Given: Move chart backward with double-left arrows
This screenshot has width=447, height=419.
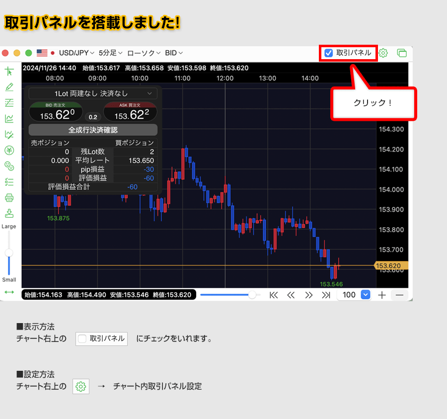Looking at the screenshot, I should click(291, 295).
